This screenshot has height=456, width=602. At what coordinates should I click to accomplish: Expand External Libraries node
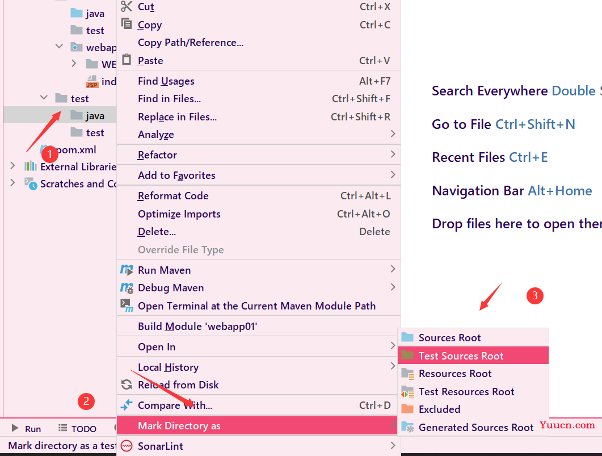[12, 166]
